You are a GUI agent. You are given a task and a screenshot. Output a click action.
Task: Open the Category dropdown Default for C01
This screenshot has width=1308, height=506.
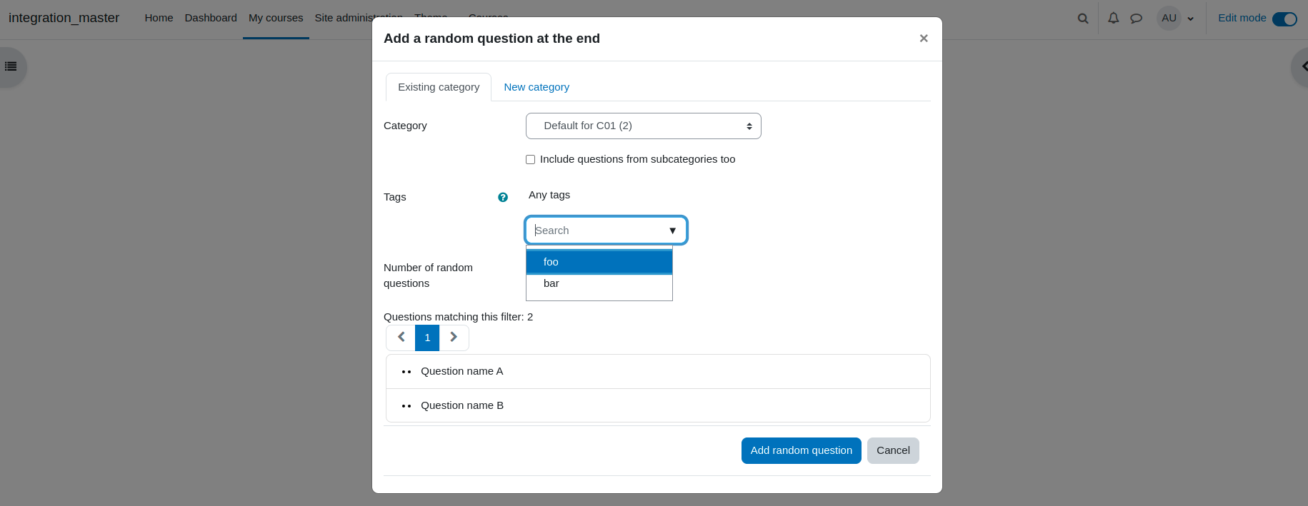(x=644, y=126)
